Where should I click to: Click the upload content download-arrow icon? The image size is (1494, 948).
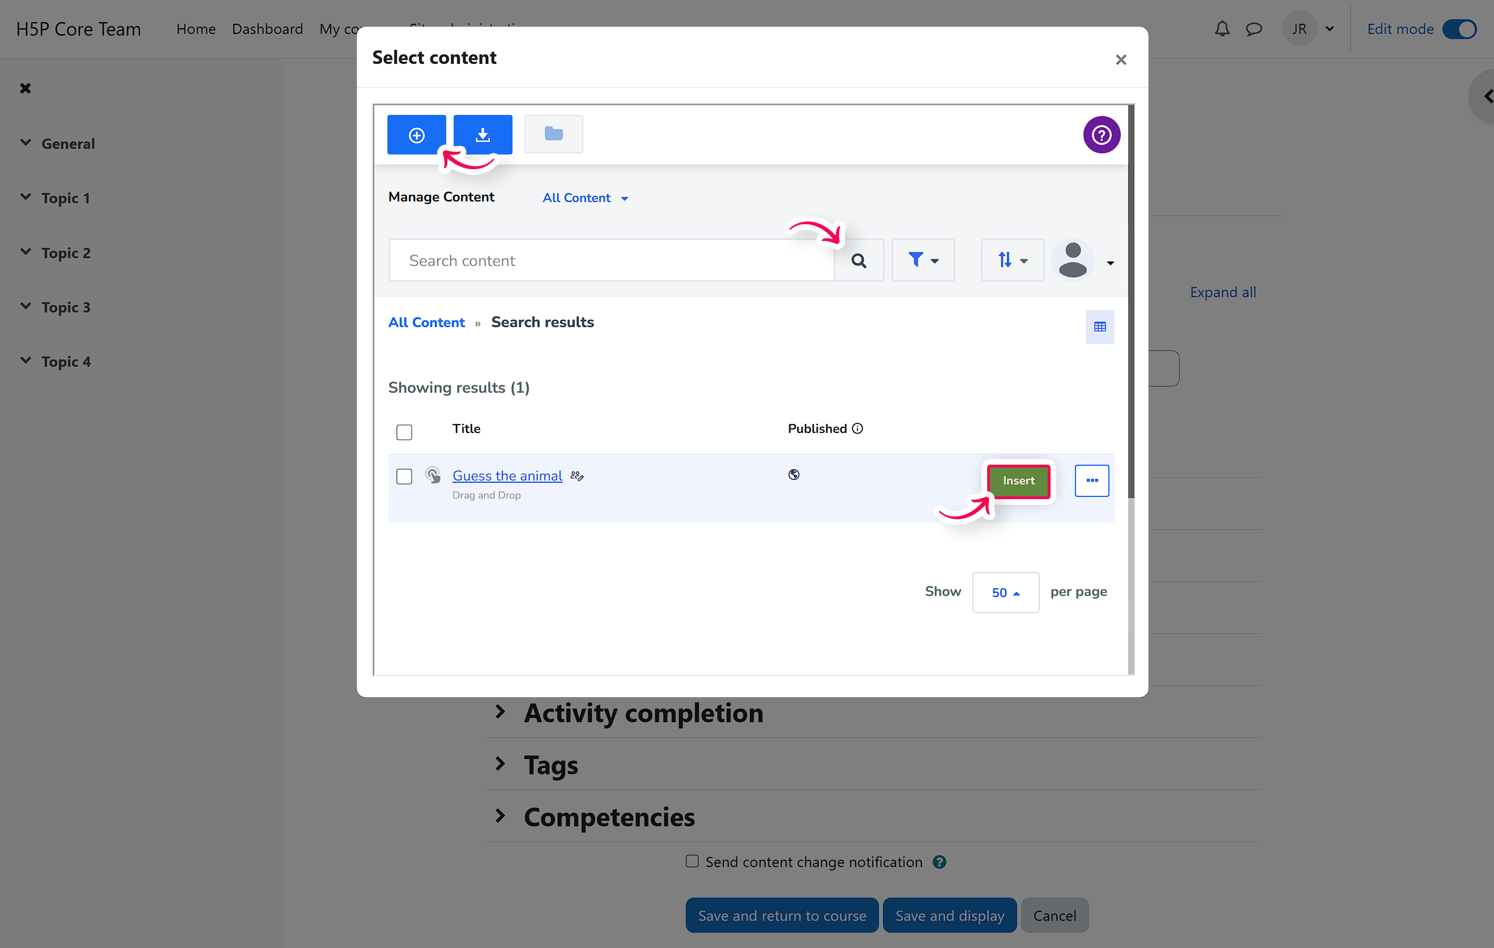(x=482, y=135)
